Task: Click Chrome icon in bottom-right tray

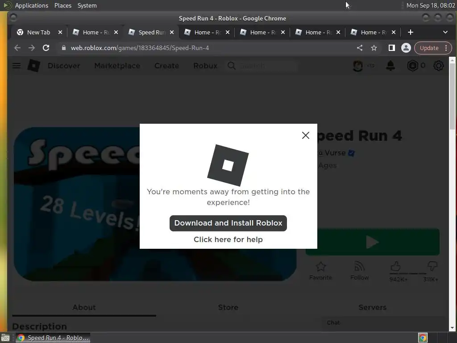Action: [423, 338]
